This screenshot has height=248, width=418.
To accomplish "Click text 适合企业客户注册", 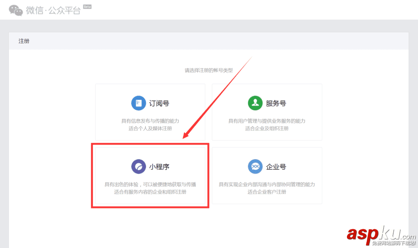I will (267, 192).
